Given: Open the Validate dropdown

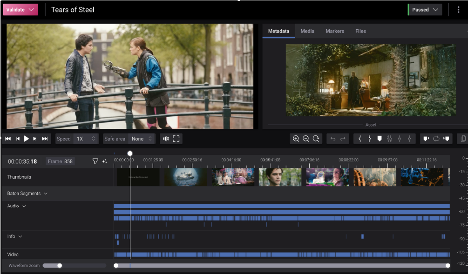Looking at the screenshot, I should tap(20, 10).
